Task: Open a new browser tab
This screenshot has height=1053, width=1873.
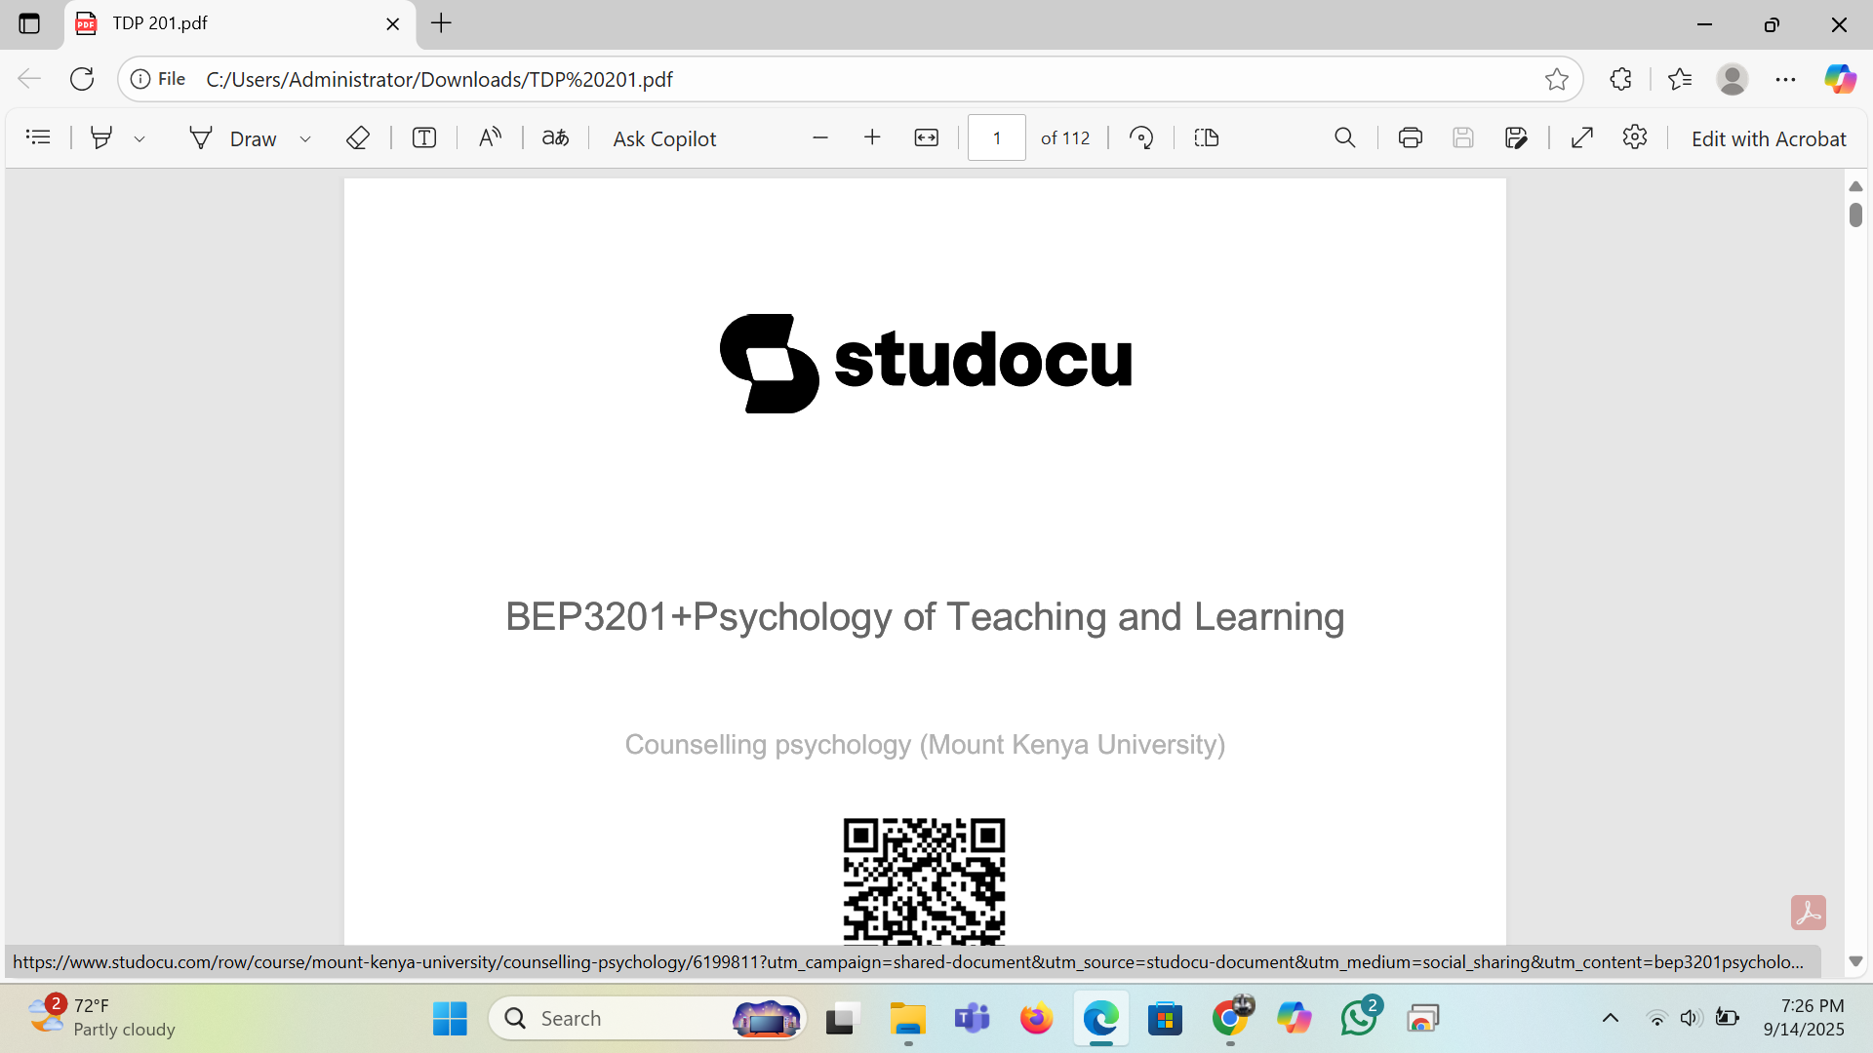Action: click(x=441, y=23)
